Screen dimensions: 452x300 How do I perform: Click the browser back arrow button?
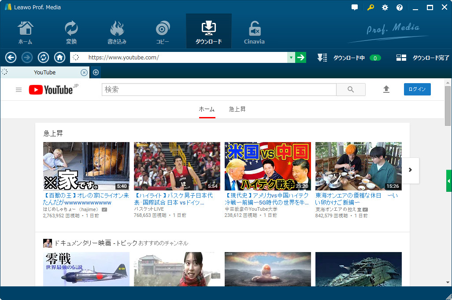[11, 58]
